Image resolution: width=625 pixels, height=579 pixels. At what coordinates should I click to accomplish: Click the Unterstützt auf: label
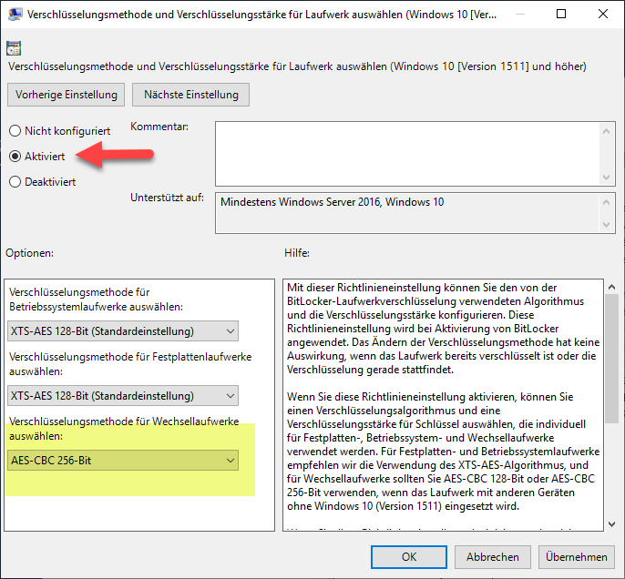pyautogui.click(x=167, y=198)
